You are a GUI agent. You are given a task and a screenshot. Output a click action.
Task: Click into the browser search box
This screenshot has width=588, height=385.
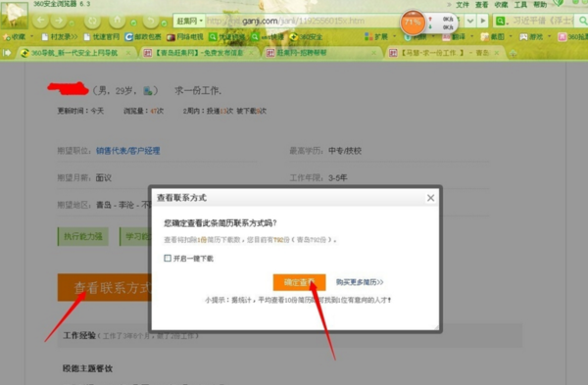tap(544, 21)
